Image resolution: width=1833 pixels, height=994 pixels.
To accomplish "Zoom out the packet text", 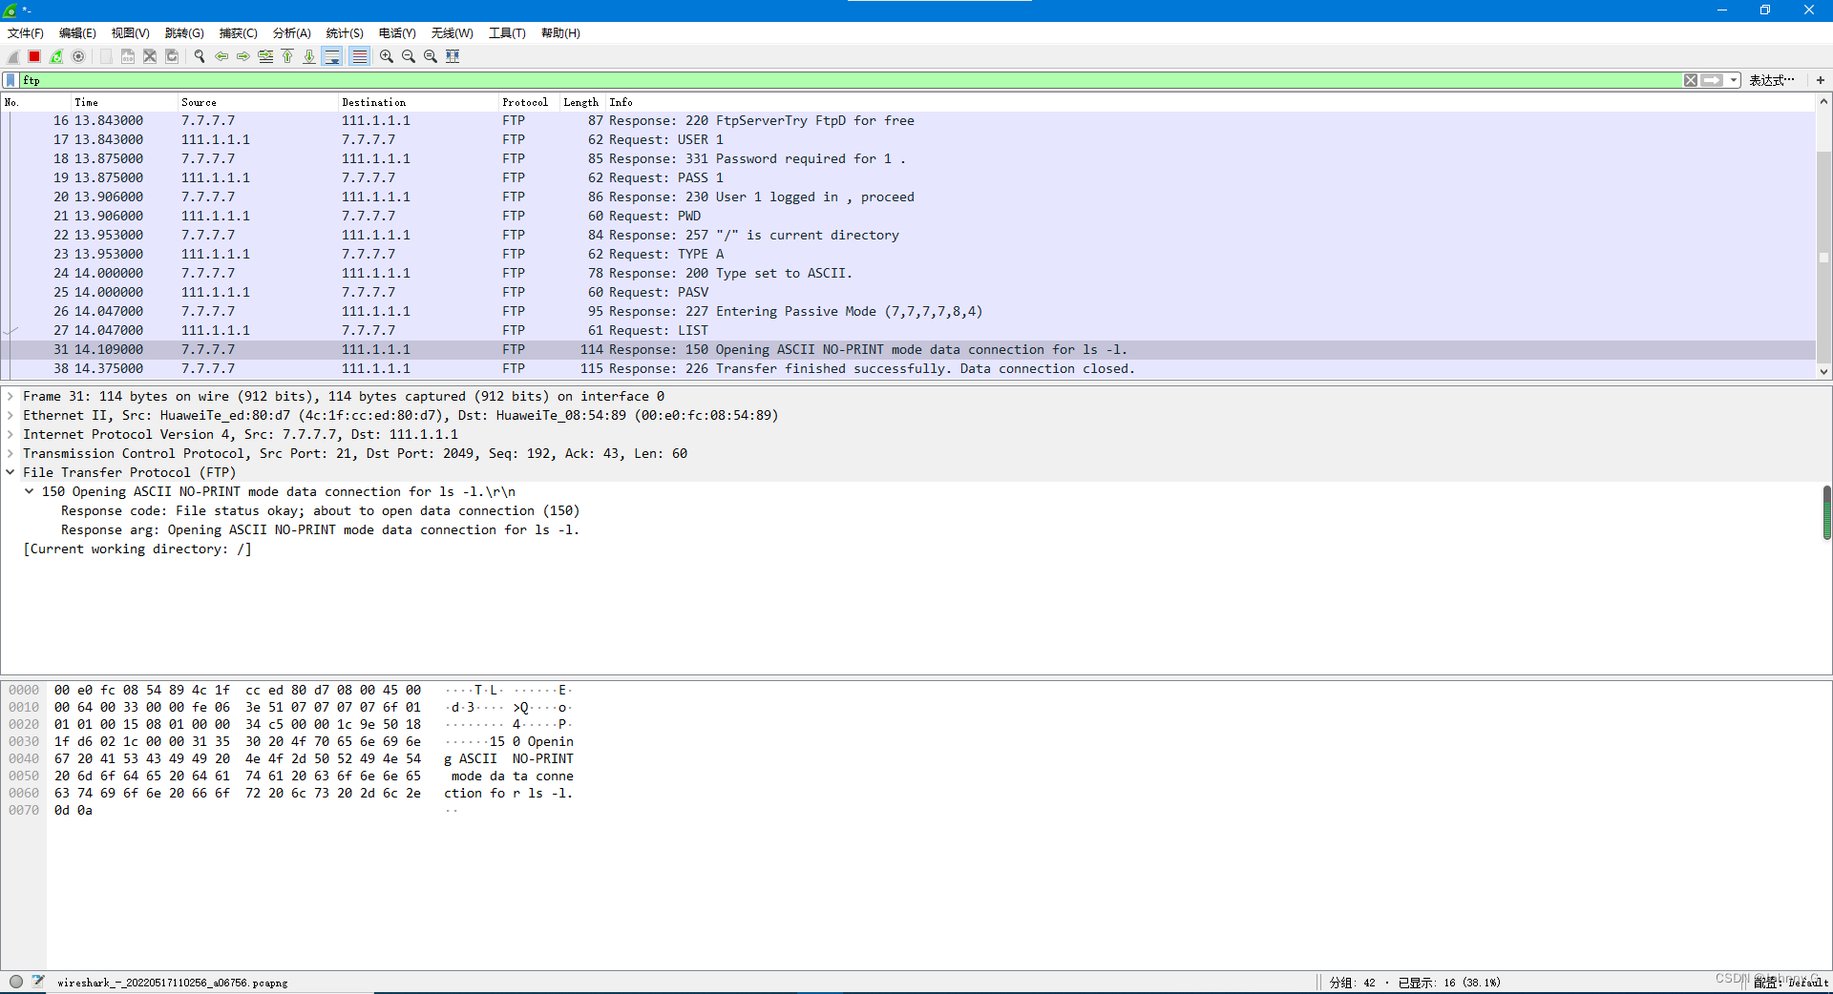I will (409, 56).
